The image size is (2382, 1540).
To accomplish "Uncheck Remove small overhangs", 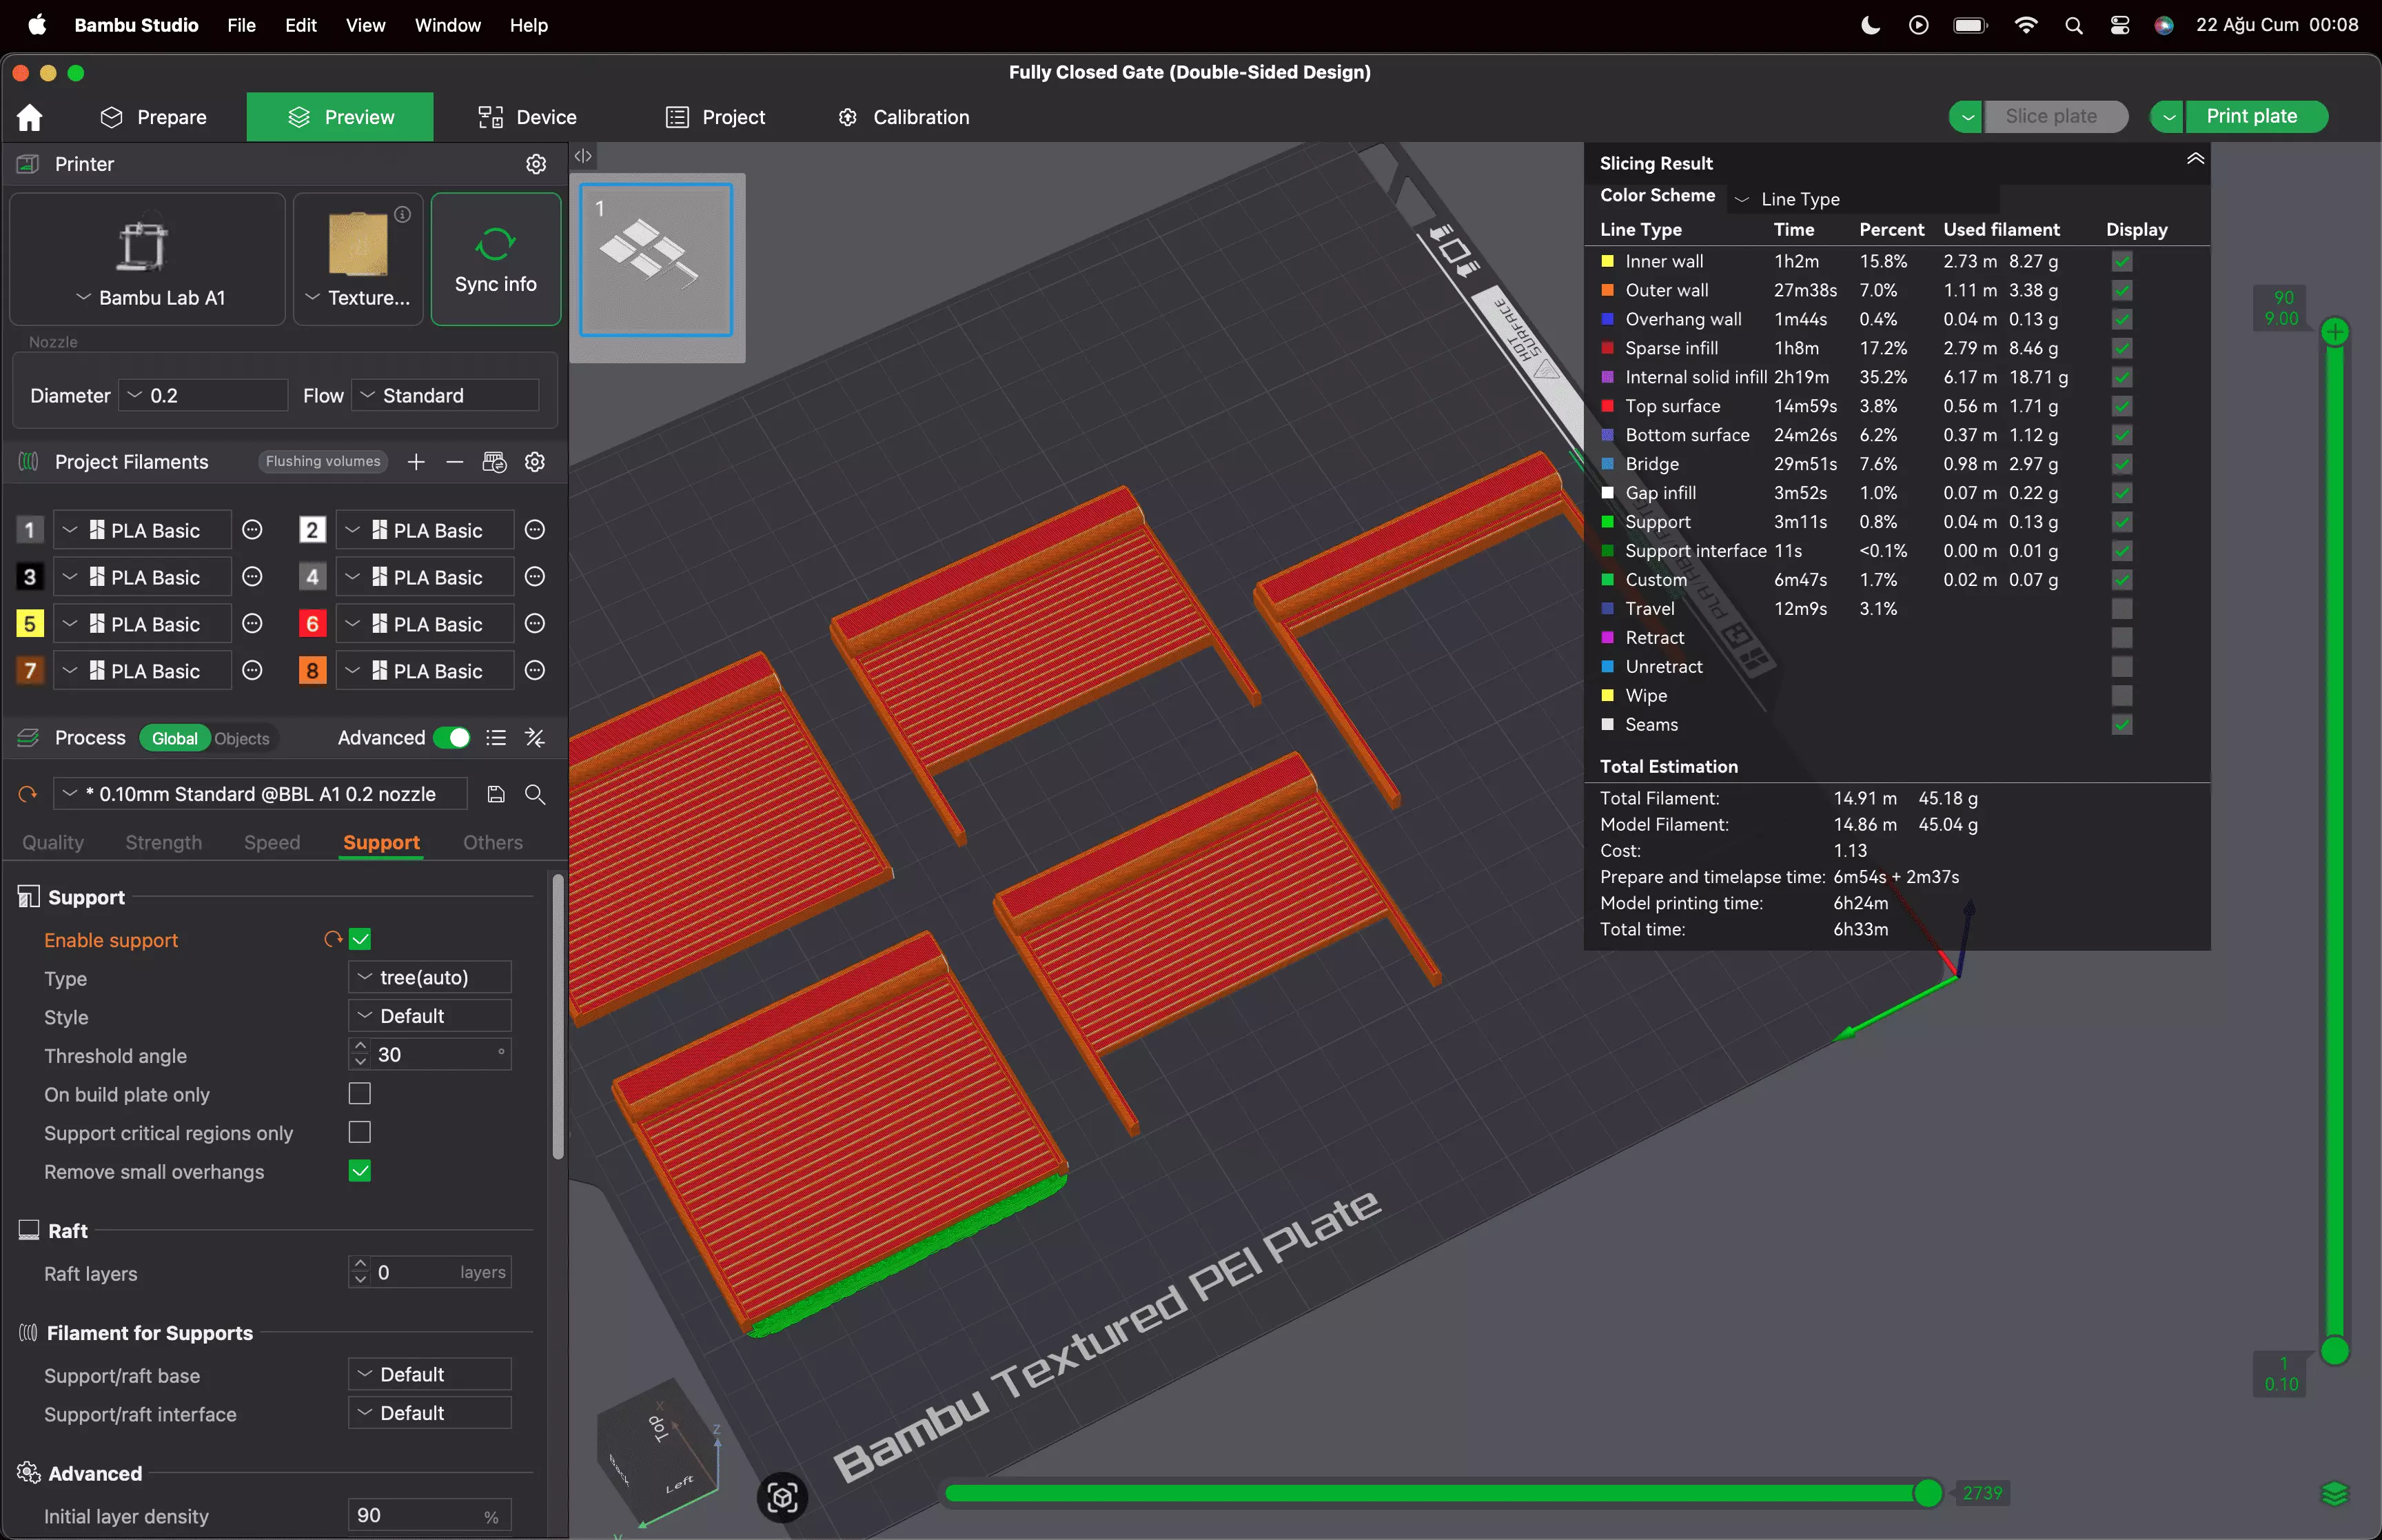I will (360, 1171).
